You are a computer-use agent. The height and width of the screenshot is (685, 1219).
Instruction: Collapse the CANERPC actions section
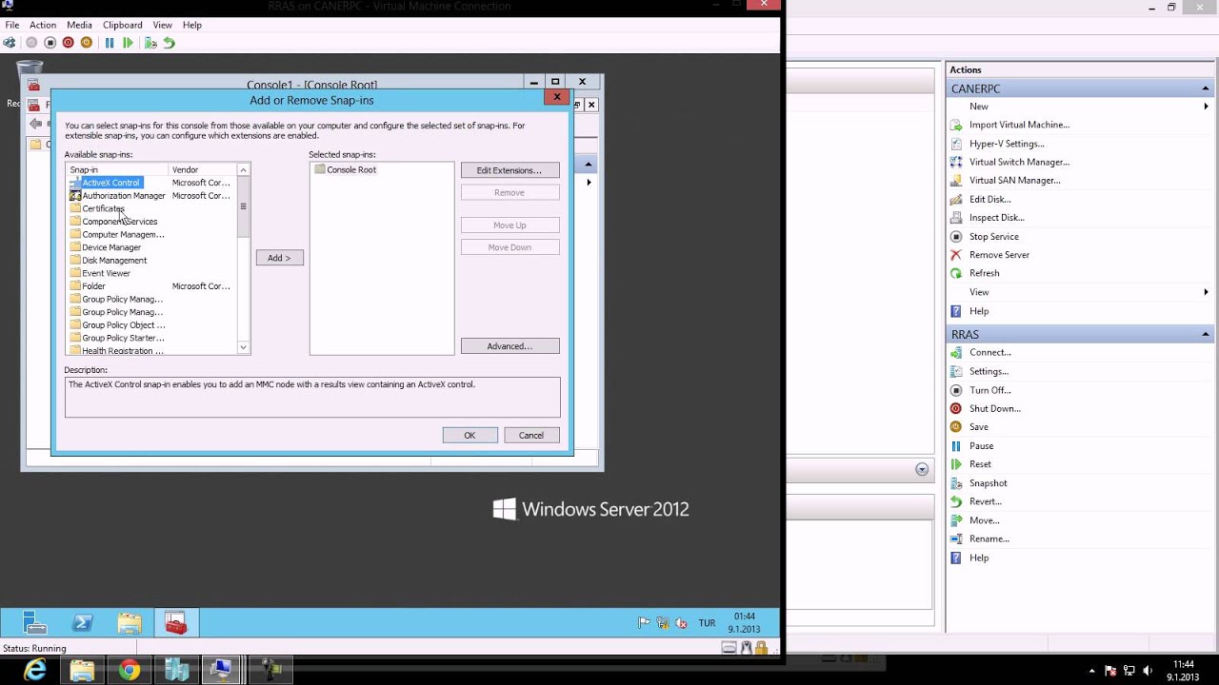coord(1205,88)
